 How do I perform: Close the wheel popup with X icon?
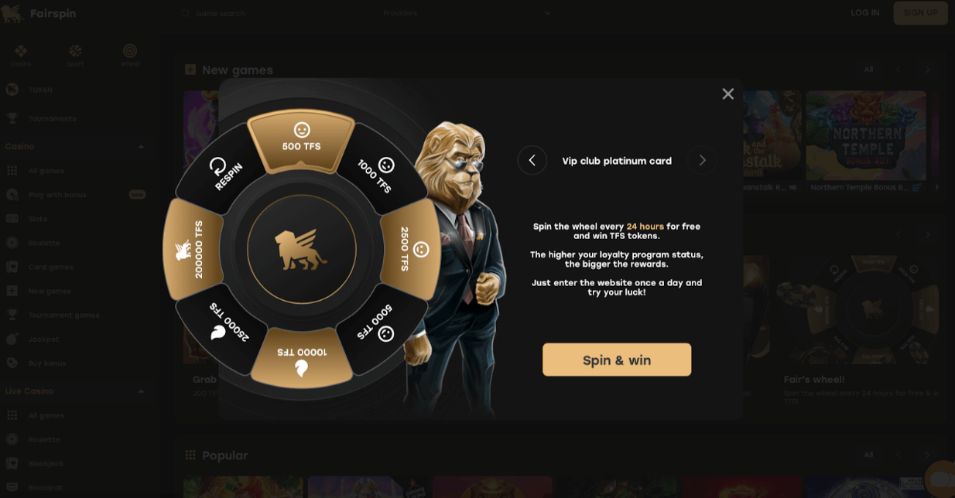727,94
